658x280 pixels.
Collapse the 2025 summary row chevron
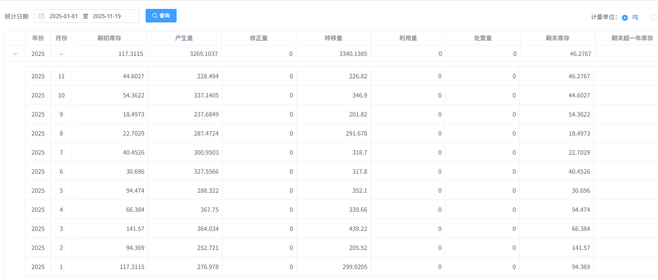pos(15,54)
